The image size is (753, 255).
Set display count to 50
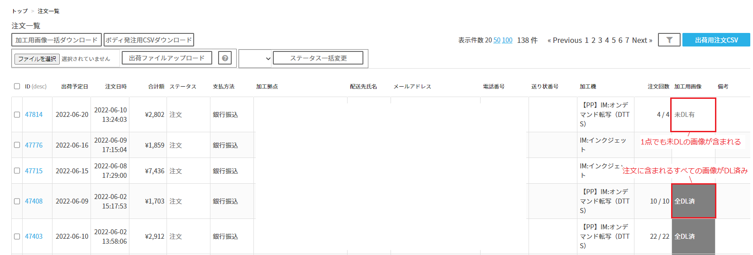[497, 40]
